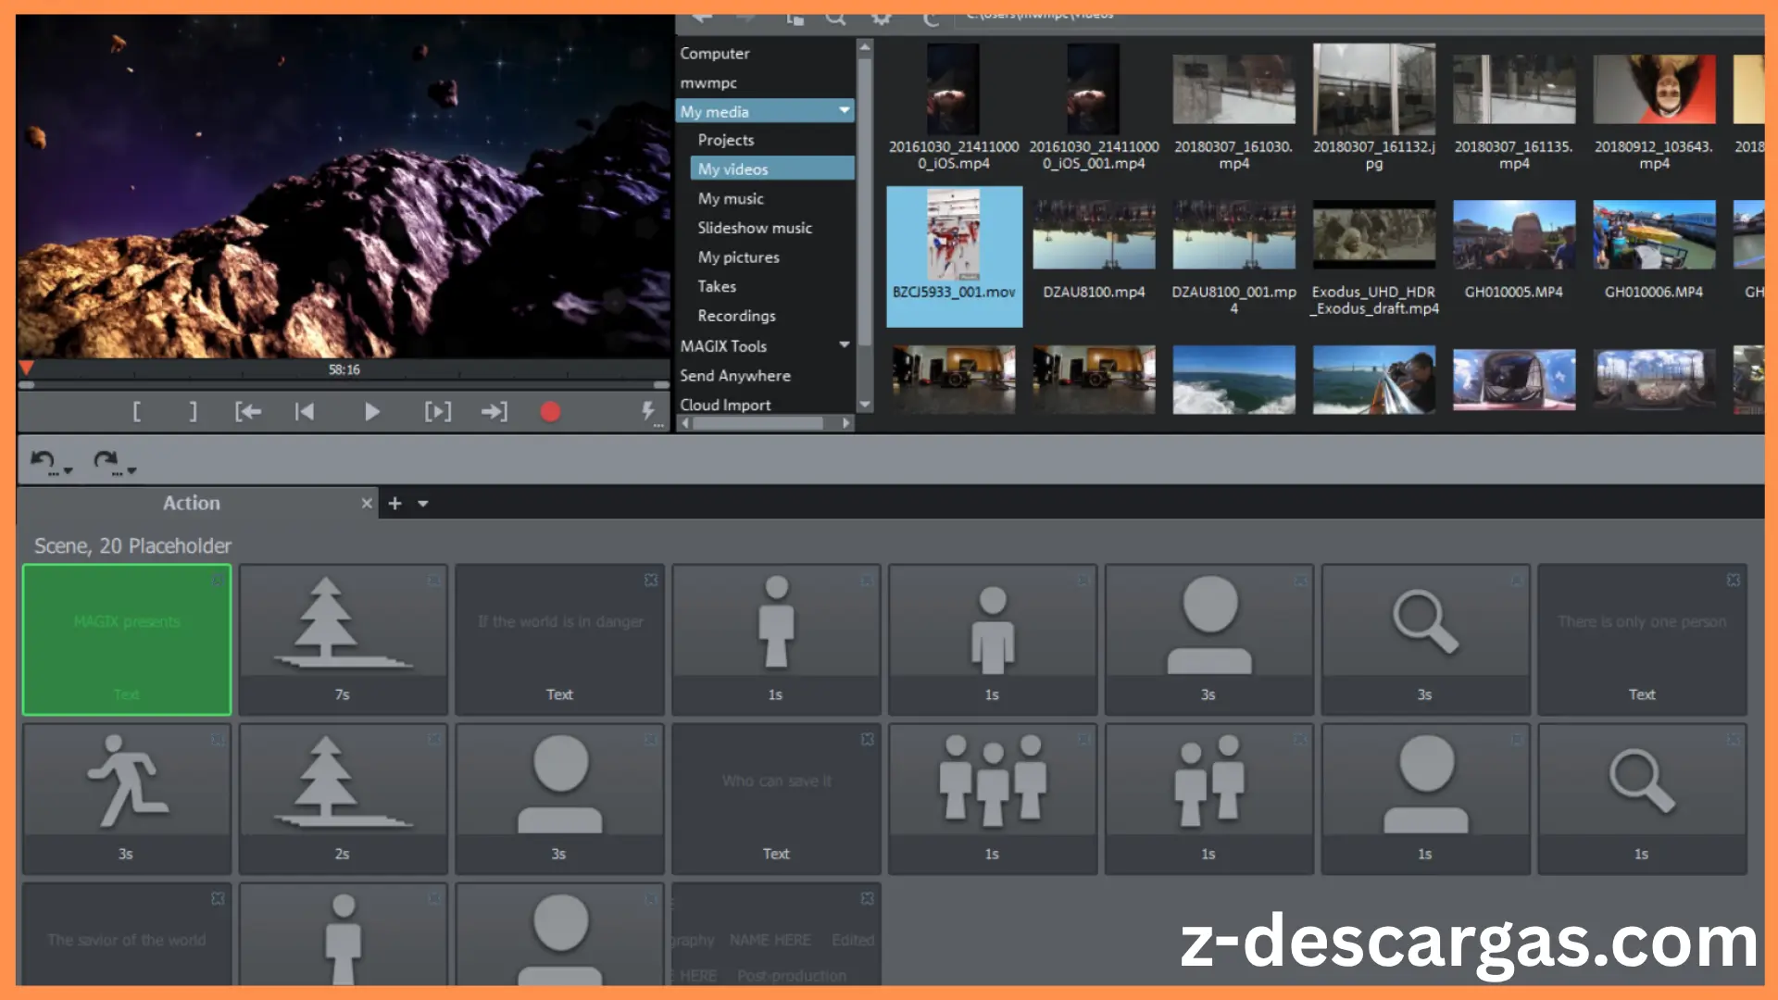Screen dimensions: 1778x1000
Task: Redo the last undone action
Action: coord(105,459)
